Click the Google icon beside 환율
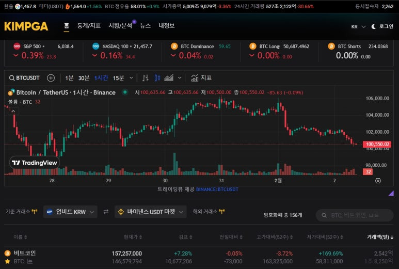Image resolution: width=399 pixels, height=269 pixels. [18, 7]
